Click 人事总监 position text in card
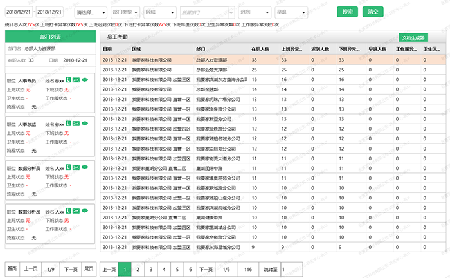 point(27,125)
